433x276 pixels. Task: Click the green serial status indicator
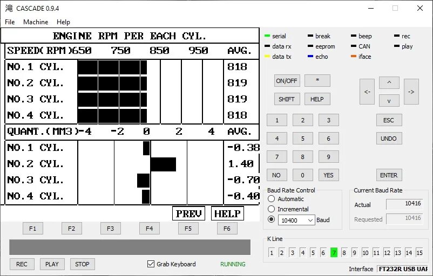pos(267,36)
